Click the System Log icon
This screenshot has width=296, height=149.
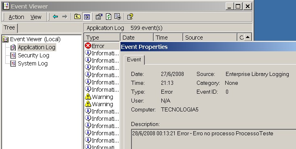(x=13, y=63)
